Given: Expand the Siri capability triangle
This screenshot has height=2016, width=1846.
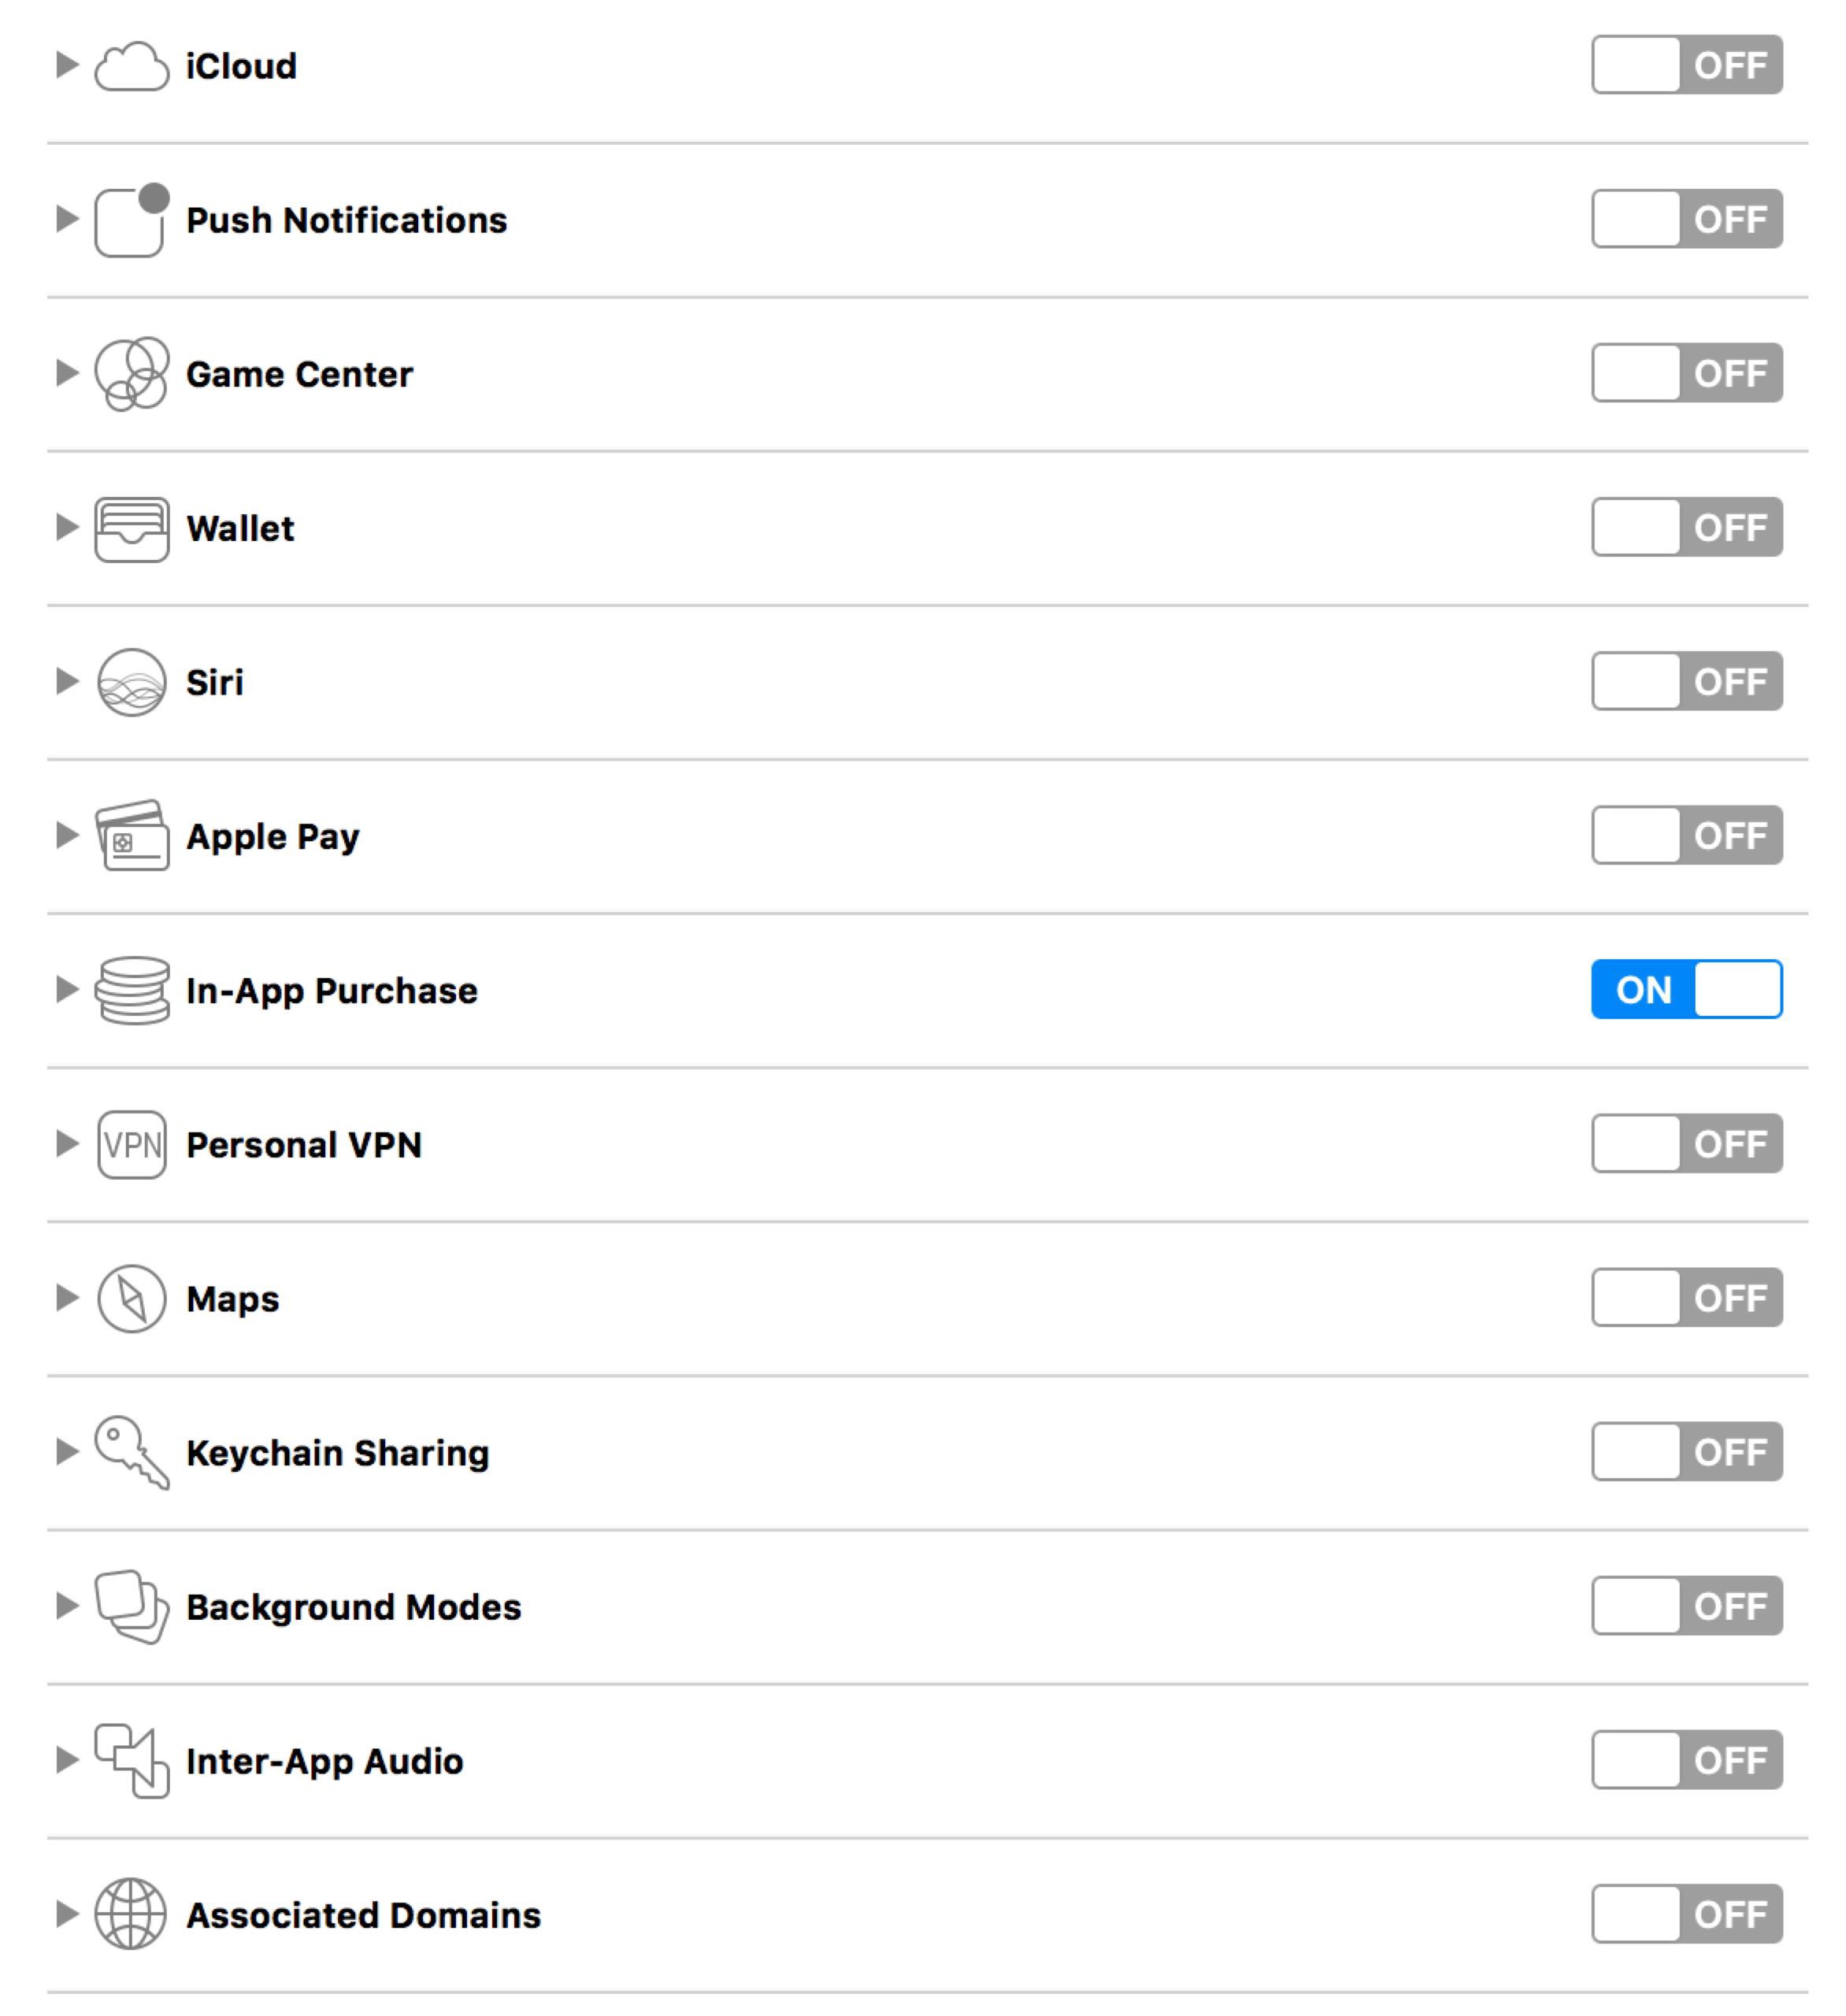Looking at the screenshot, I should click(x=67, y=681).
